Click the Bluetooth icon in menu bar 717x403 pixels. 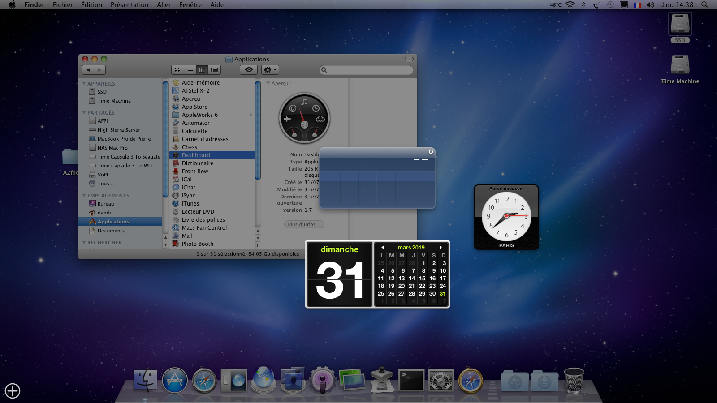pos(583,5)
